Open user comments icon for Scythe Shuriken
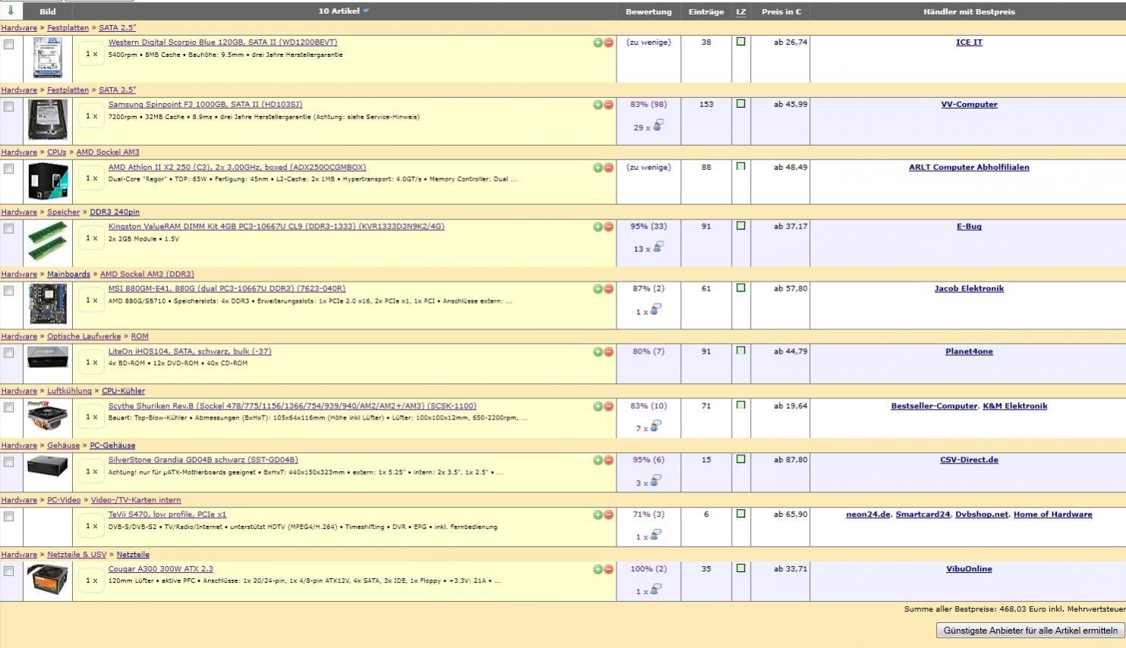 pyautogui.click(x=655, y=426)
